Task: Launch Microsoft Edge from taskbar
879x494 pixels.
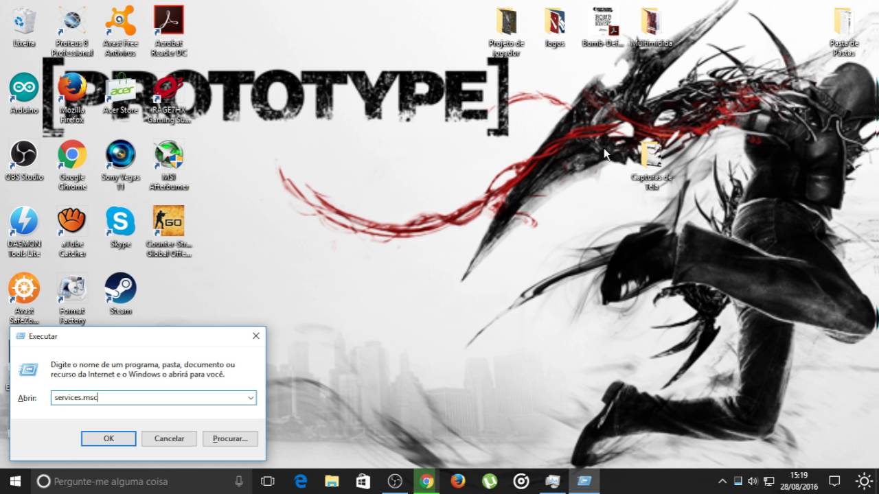Action: [301, 481]
